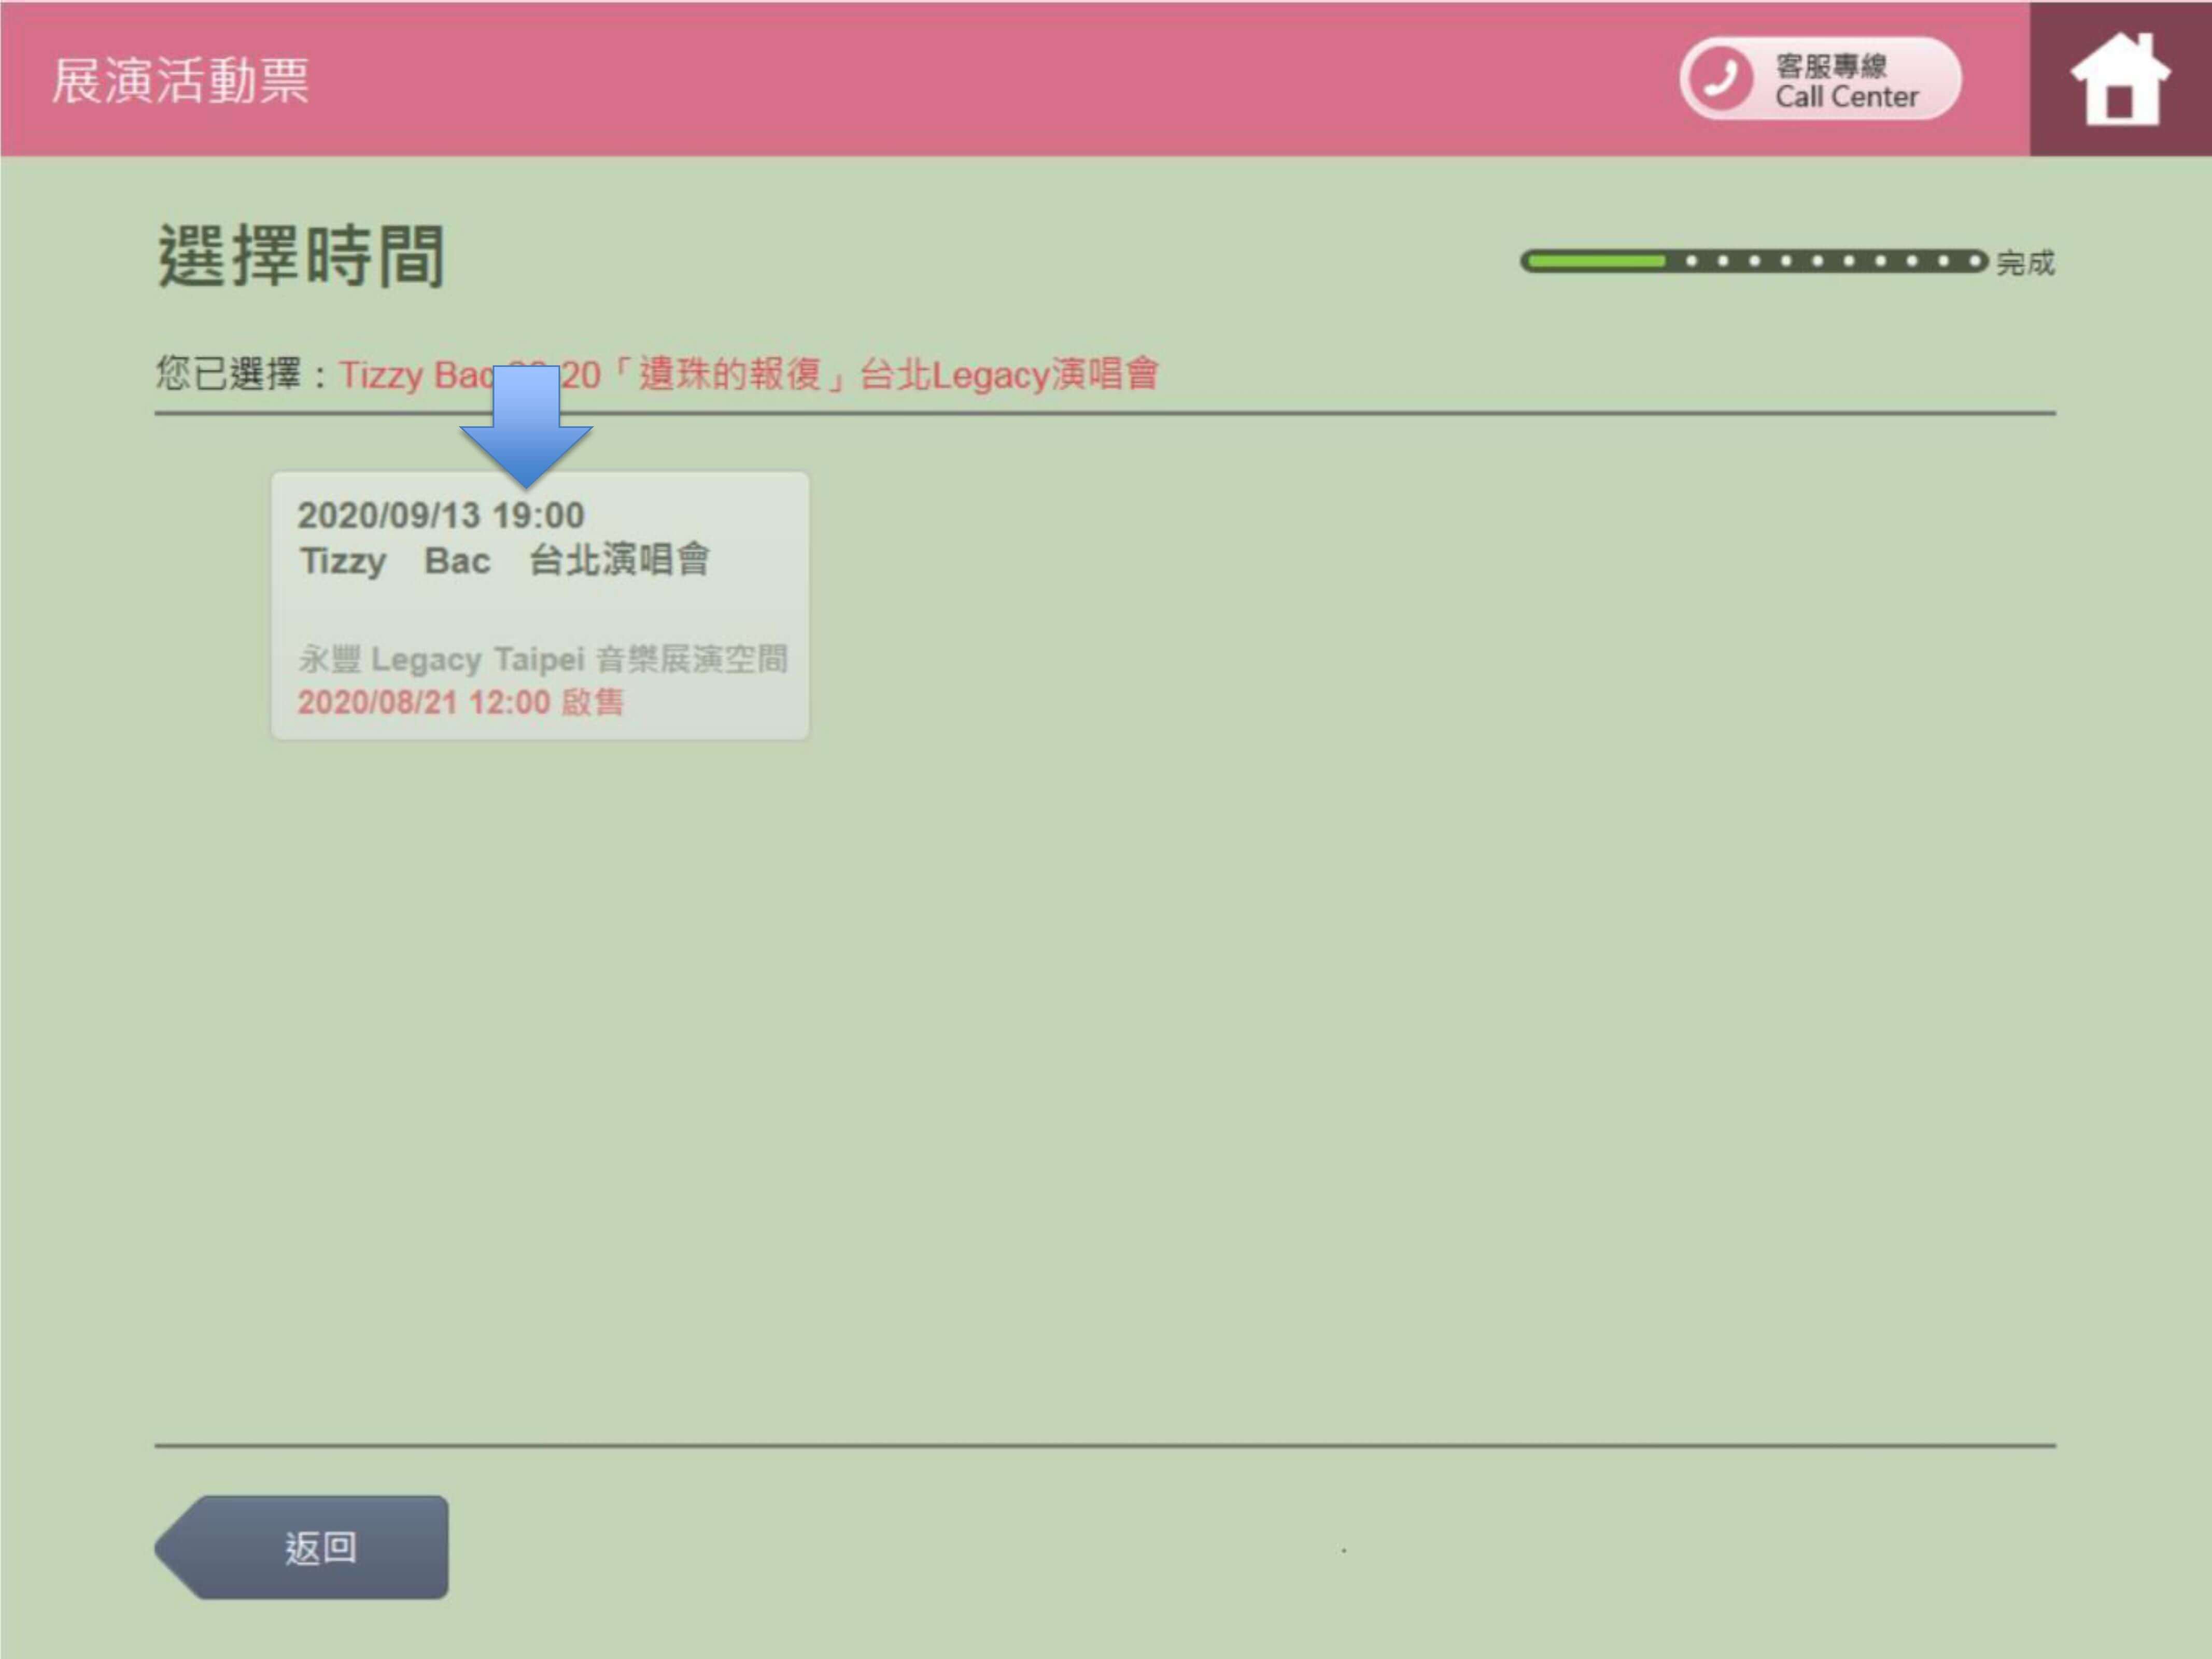Click the 展演活動票 header title

click(x=181, y=80)
